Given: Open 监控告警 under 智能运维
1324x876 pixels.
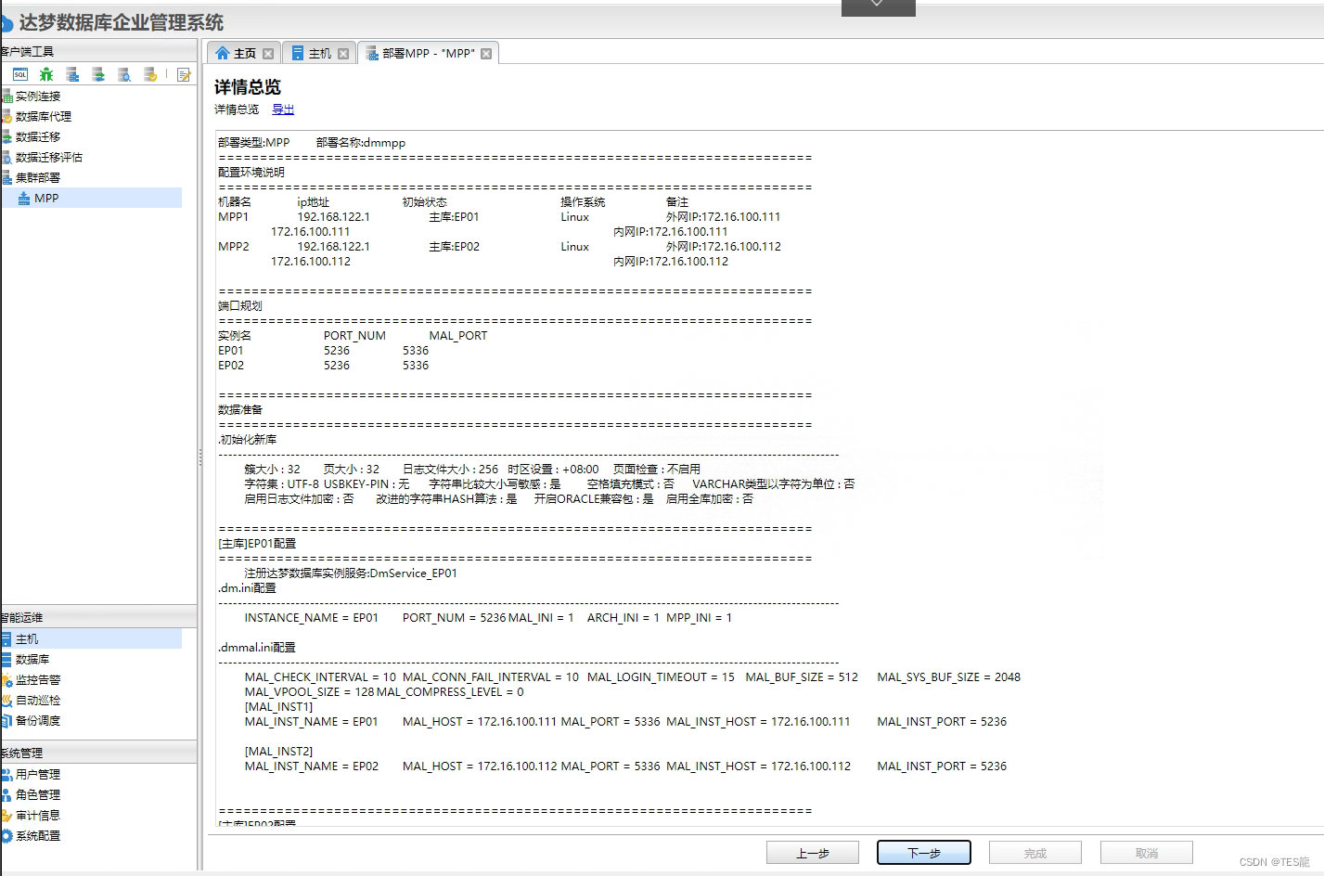Looking at the screenshot, I should pyautogui.click(x=38, y=679).
